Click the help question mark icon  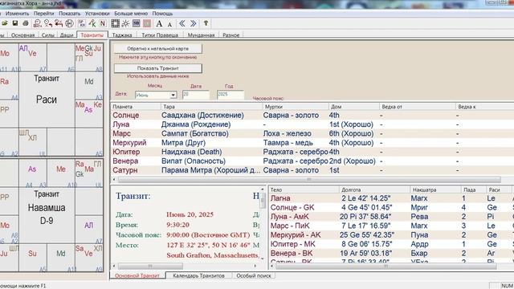206,23
